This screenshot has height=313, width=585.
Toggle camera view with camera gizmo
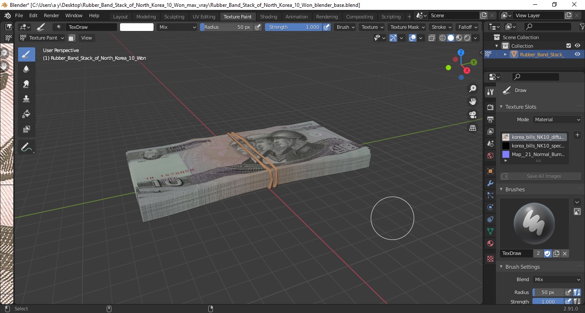pos(473,115)
